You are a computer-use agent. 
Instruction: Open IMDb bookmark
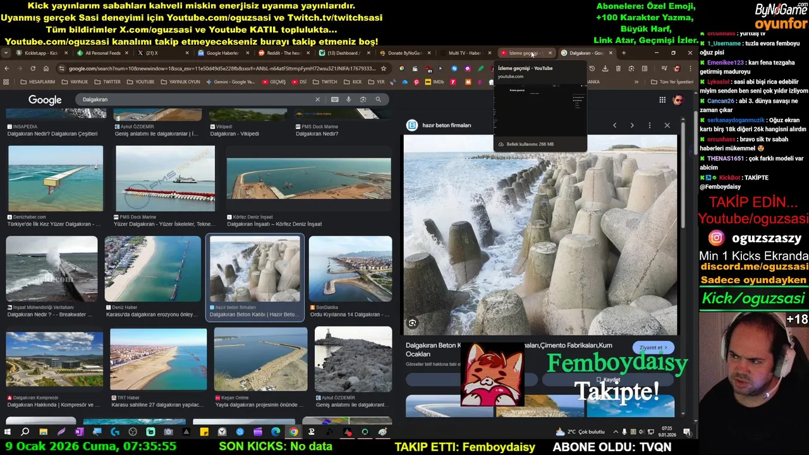point(435,82)
